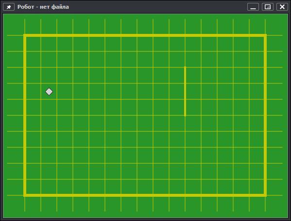Select the bottom-left corner cell of the field
Image resolution: width=291 pixels, height=221 pixels.
click(33, 187)
